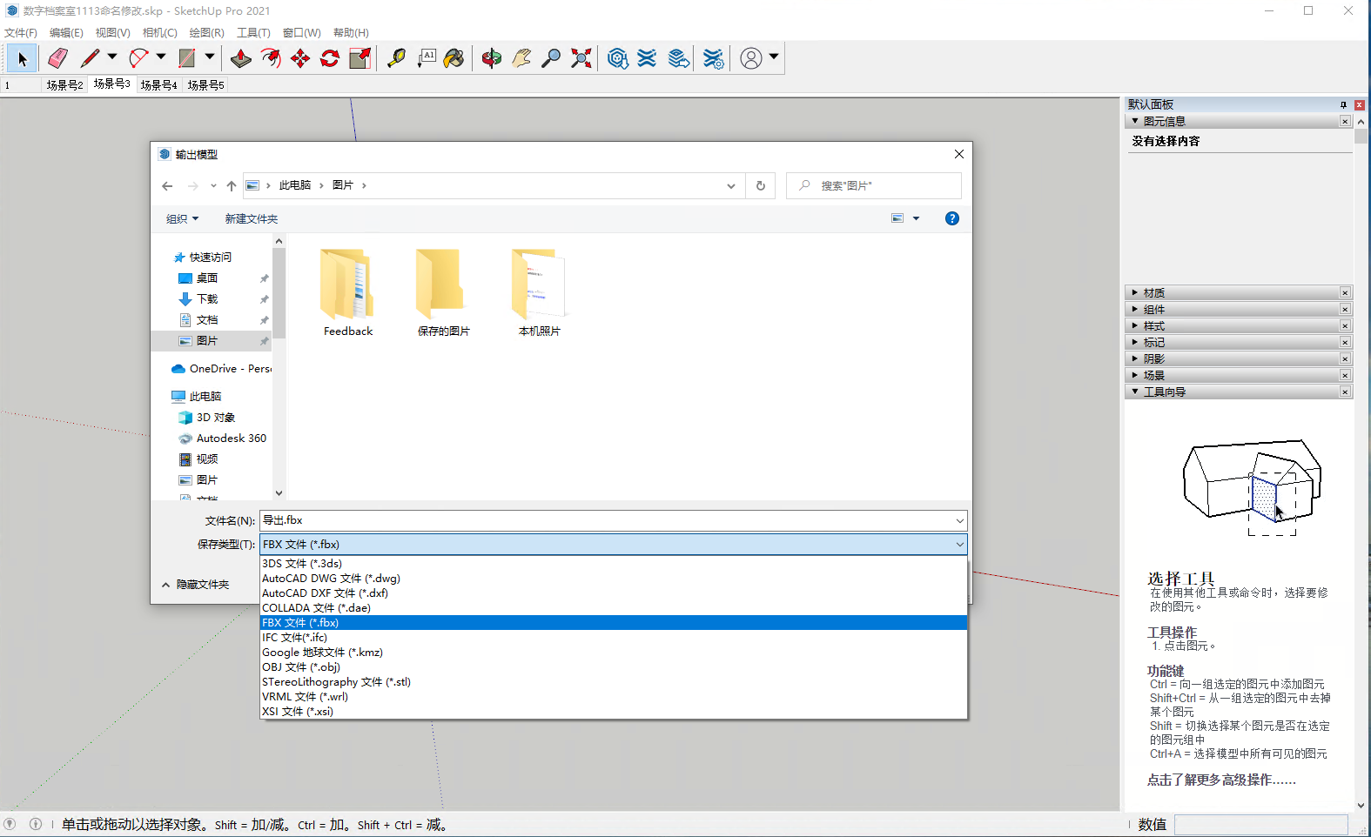Open Extension Warehouse icon
Viewport: 1371px width, 837px height.
[x=647, y=58]
